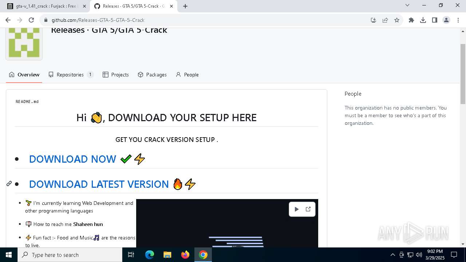Viewport: 466px width, 262px height.
Task: Click the README.md label
Action: (x=27, y=102)
